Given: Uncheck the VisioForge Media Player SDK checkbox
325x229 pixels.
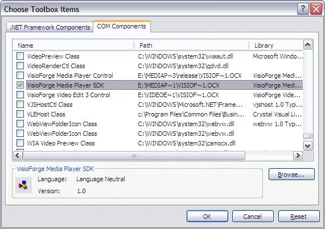Looking at the screenshot, I should click(20, 85).
